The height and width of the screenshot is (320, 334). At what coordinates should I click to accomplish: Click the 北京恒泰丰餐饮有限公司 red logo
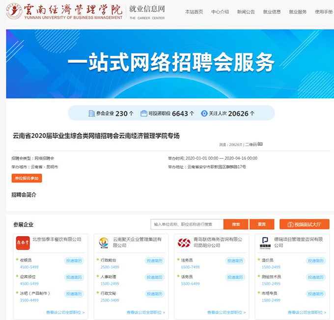pos(23,243)
